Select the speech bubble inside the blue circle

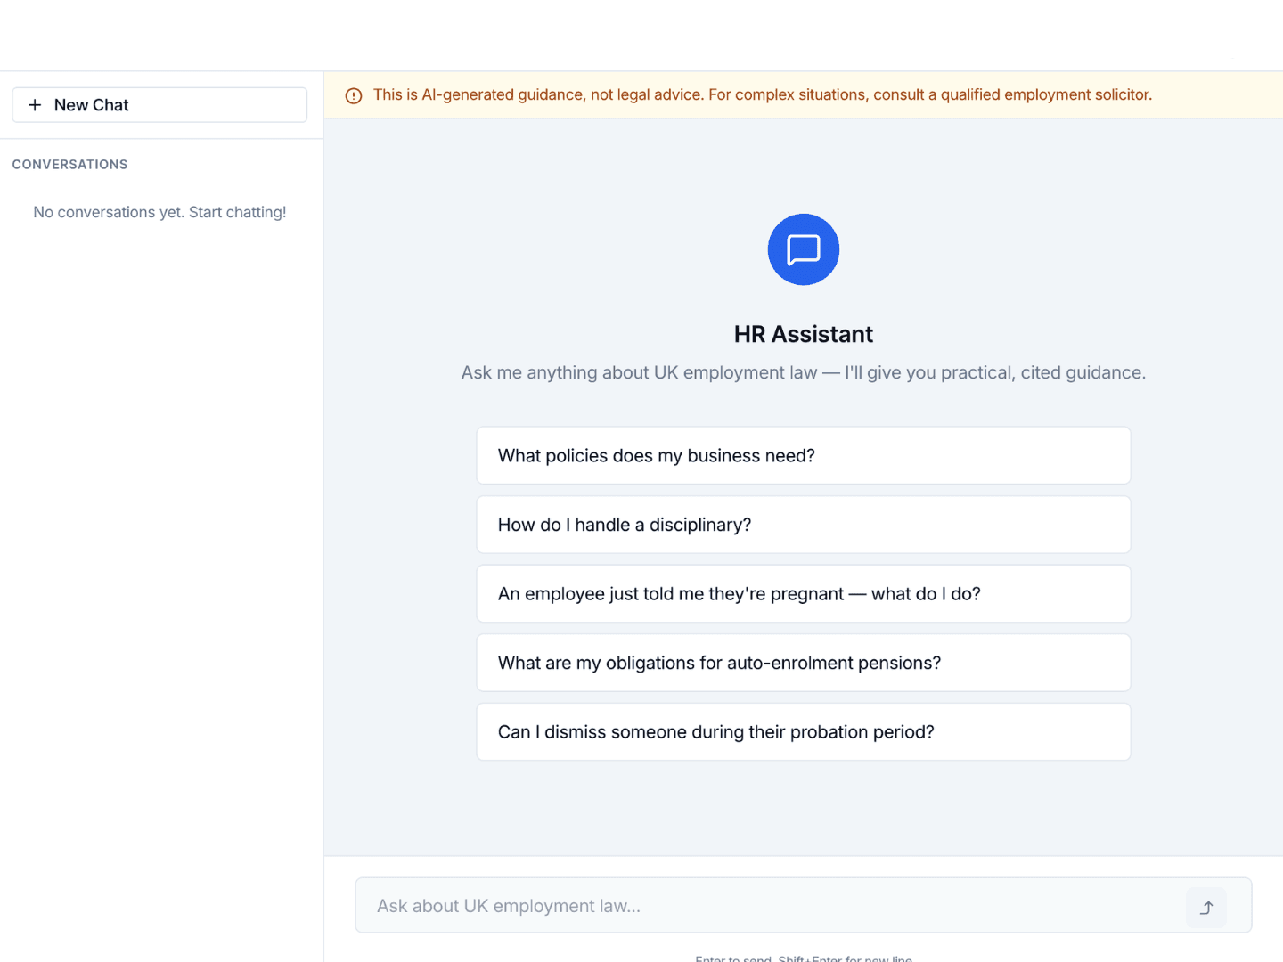[803, 249]
